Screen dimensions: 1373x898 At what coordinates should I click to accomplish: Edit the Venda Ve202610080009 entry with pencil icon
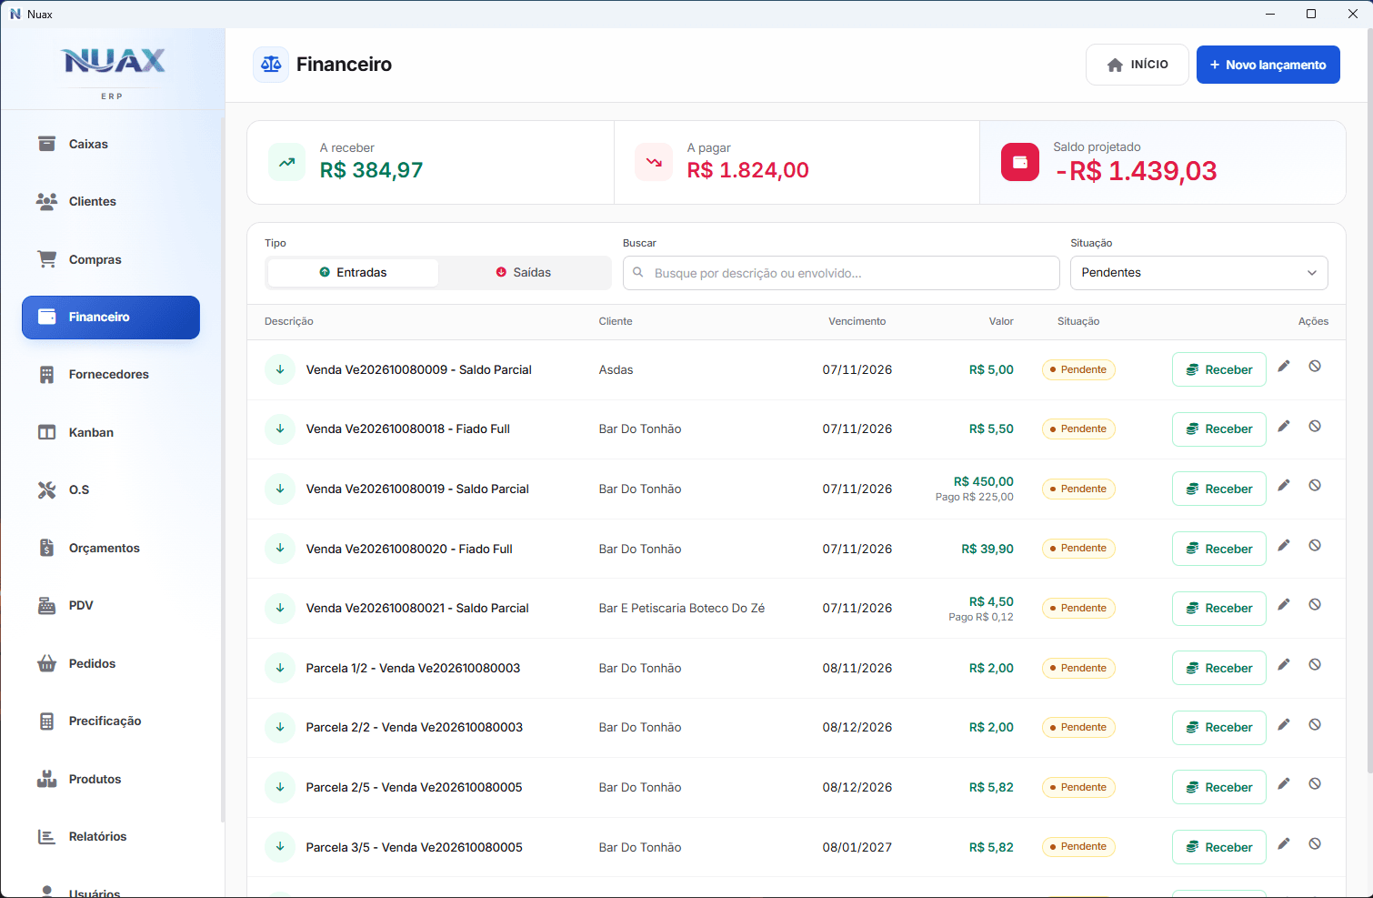[1284, 366]
